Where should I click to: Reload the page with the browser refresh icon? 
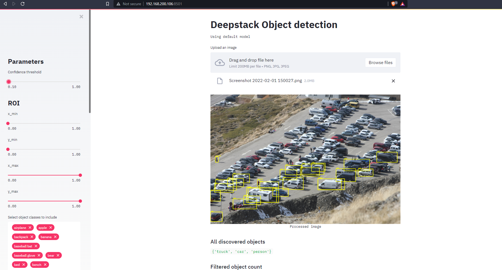click(23, 4)
